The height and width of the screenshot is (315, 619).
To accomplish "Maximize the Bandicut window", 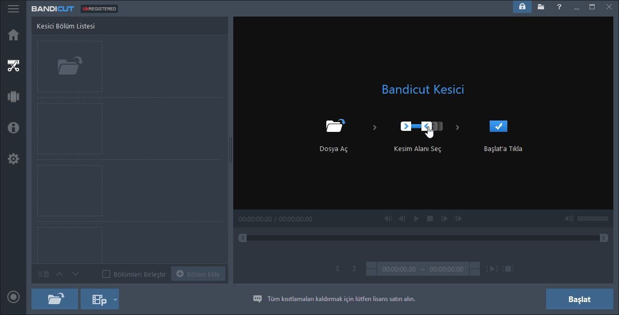I will (592, 7).
